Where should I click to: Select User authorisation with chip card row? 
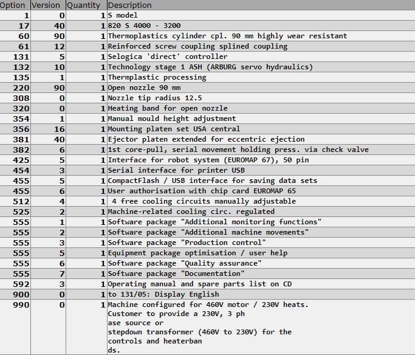(x=208, y=191)
